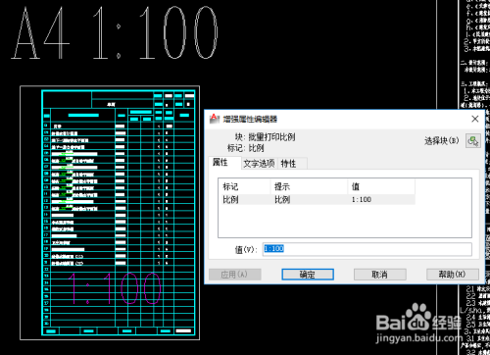This screenshot has height=355, width=490.
Task: Click the AutoCAD logo in the dialog title bar
Action: click(x=214, y=119)
